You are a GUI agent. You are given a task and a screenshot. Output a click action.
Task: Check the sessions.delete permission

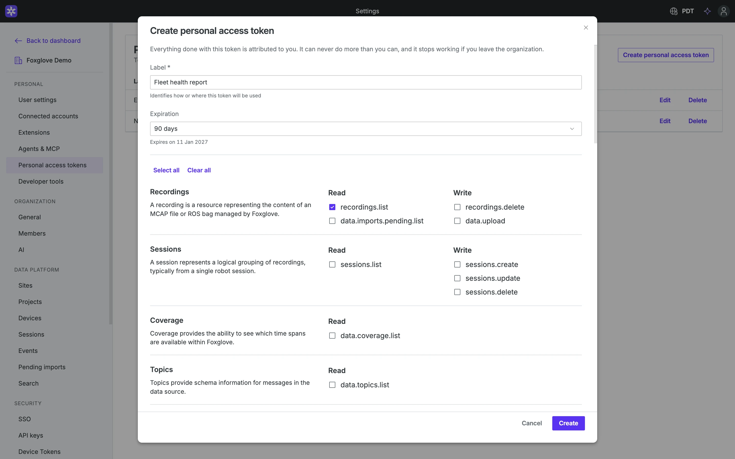(x=457, y=292)
